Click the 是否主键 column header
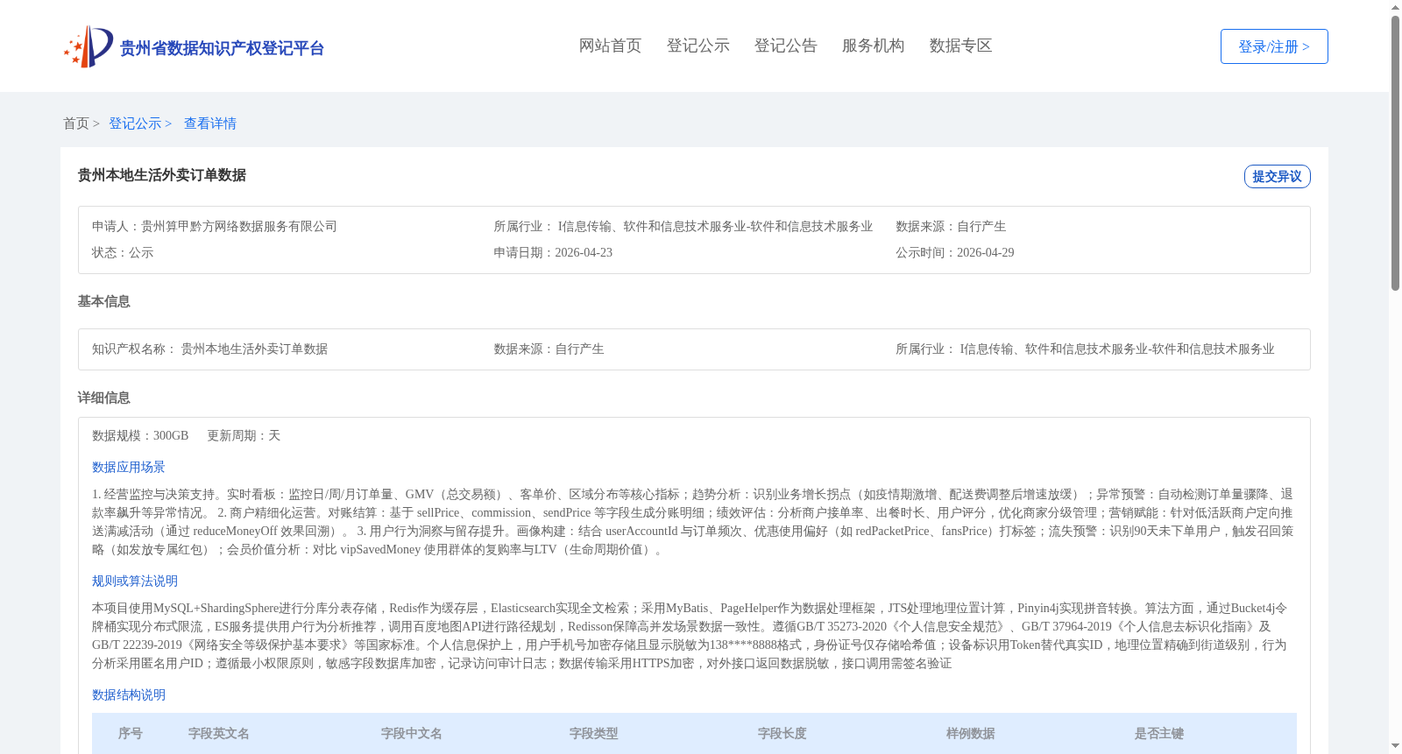Screen dimensions: 1402x754 pos(1159,733)
